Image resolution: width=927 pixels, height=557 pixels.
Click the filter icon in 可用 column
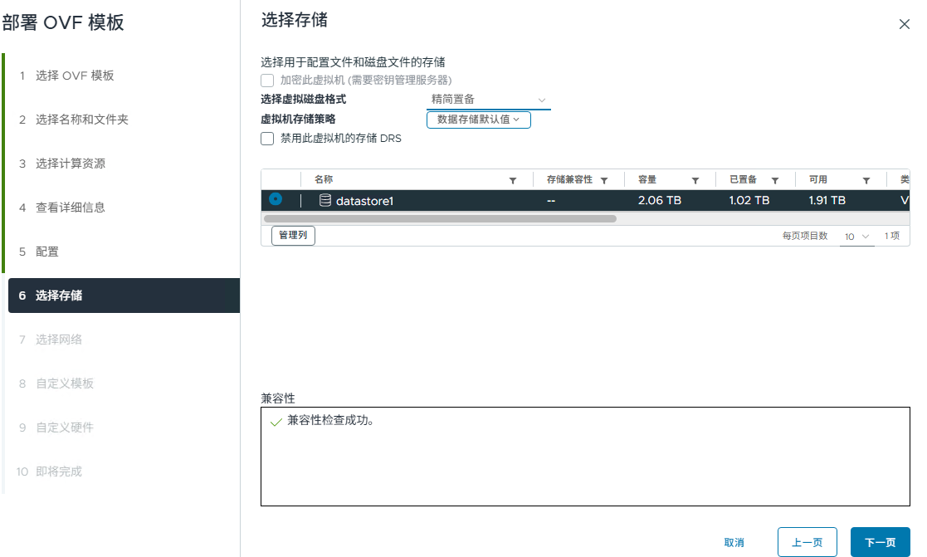coord(866,180)
